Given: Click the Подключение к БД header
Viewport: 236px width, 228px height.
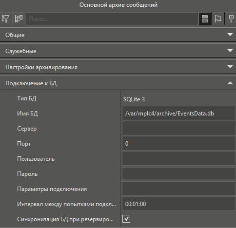Looking at the screenshot, I should pos(118,83).
